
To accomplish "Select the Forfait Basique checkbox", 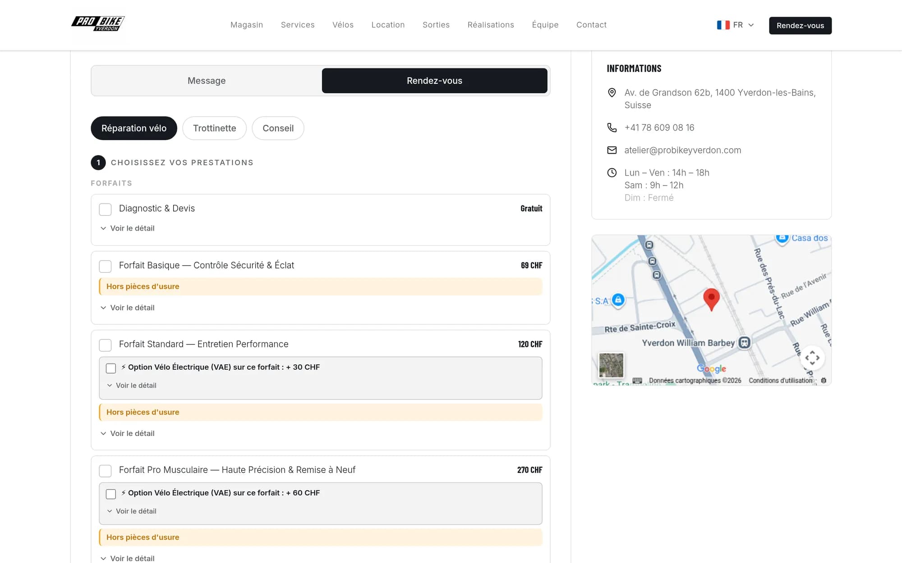I will pyautogui.click(x=105, y=266).
